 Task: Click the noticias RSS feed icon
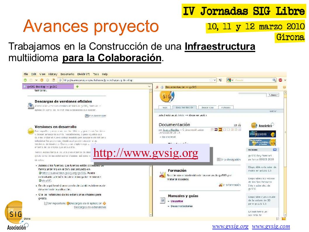point(275,150)
